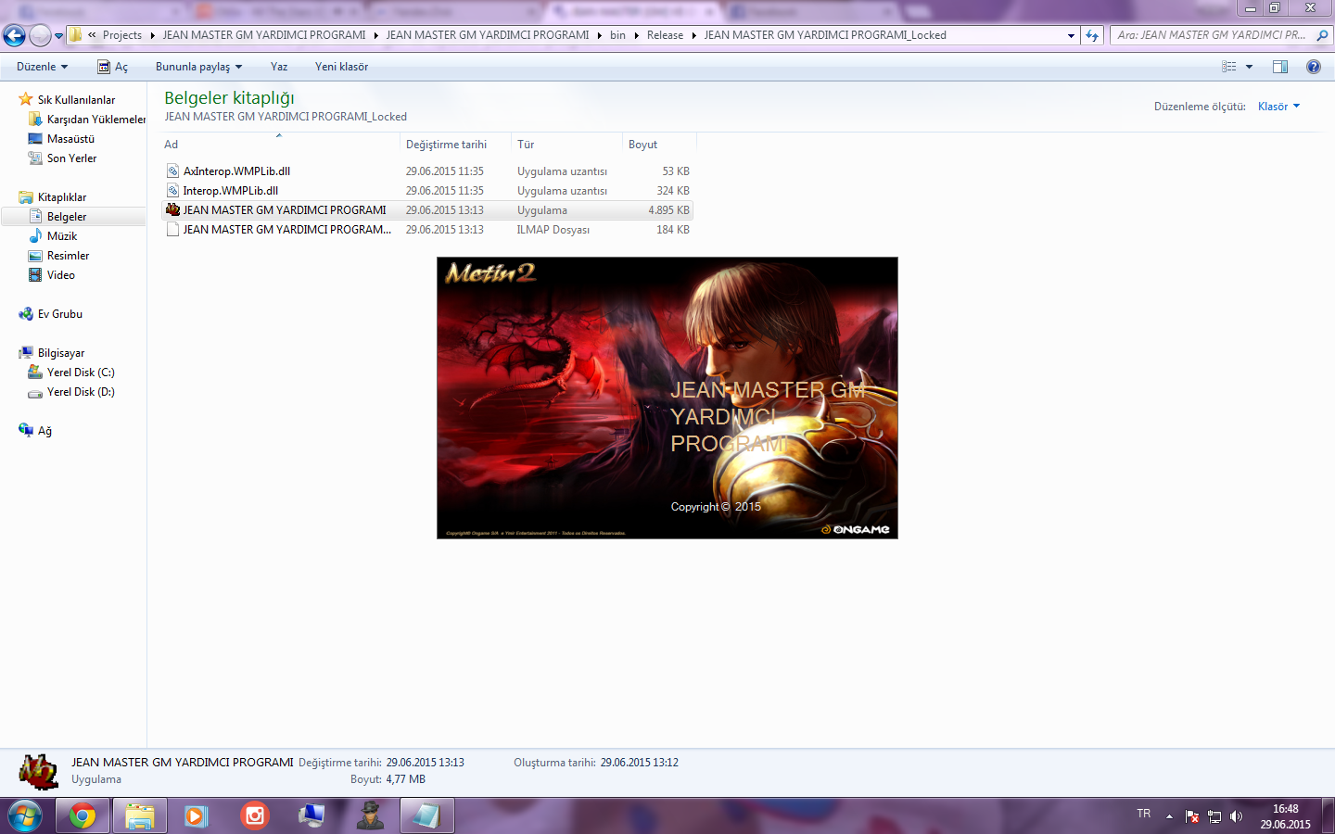Viewport: 1335px width, 834px height.
Task: Expand the arrow after the Release breadcrumb
Action: point(693,35)
